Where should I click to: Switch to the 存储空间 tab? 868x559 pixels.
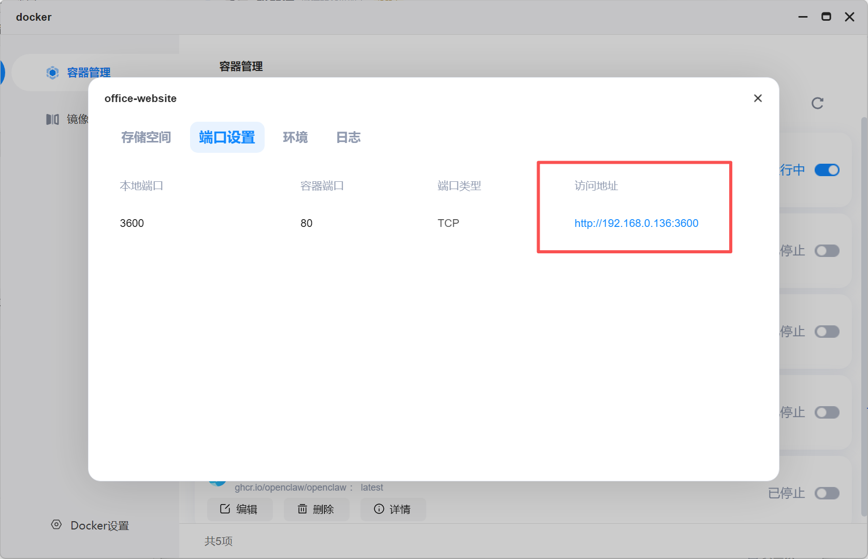(x=146, y=137)
